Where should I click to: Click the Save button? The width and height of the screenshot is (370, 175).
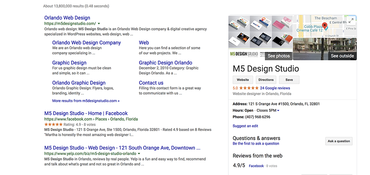[289, 80]
